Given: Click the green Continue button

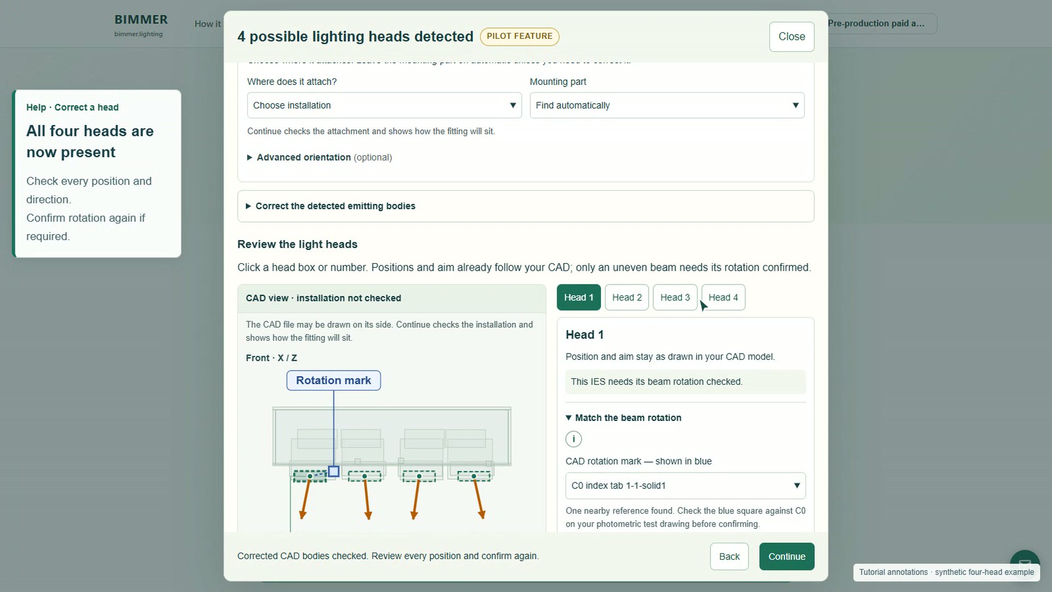Looking at the screenshot, I should click(x=787, y=556).
